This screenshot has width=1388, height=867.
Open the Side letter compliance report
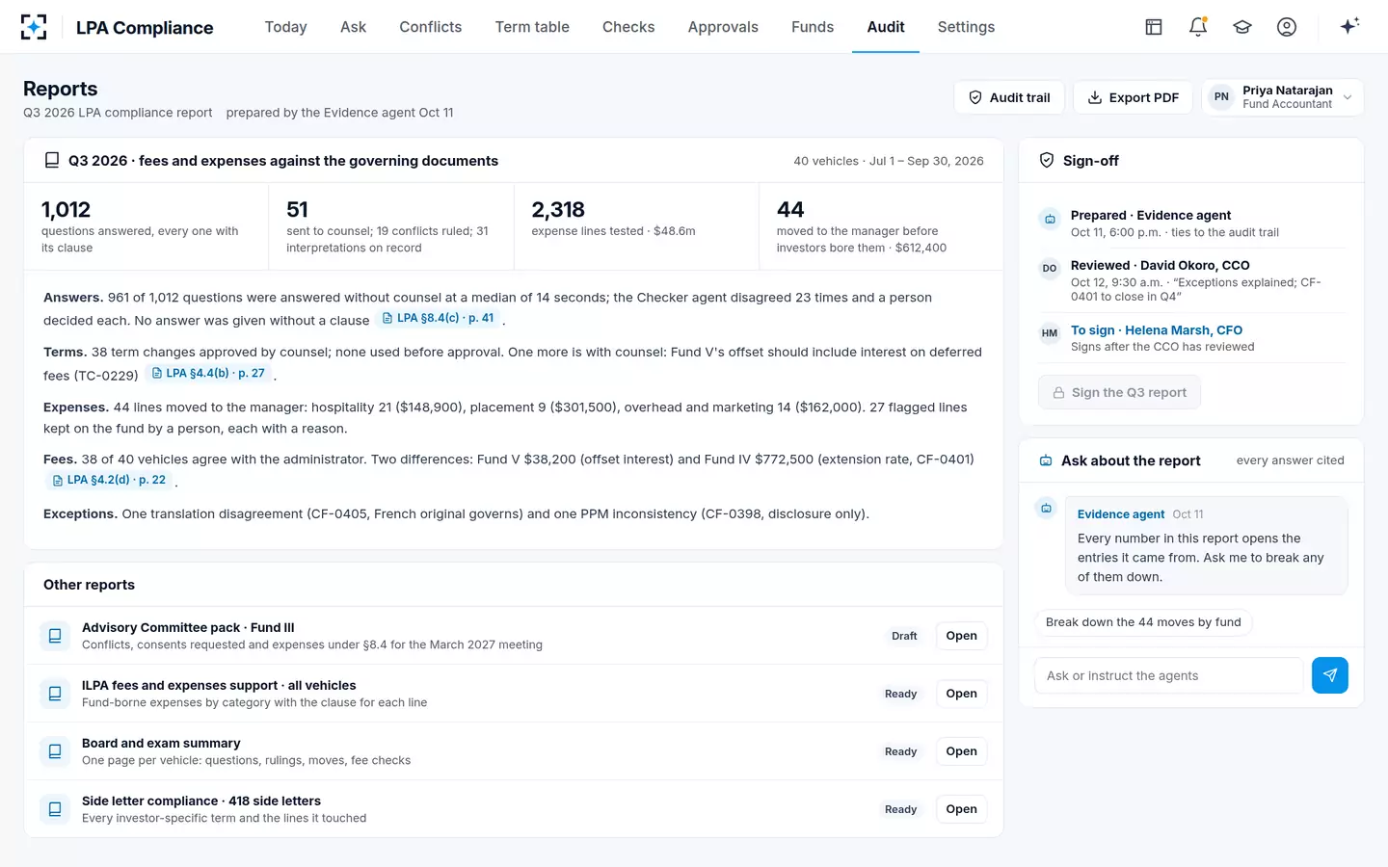coord(961,809)
